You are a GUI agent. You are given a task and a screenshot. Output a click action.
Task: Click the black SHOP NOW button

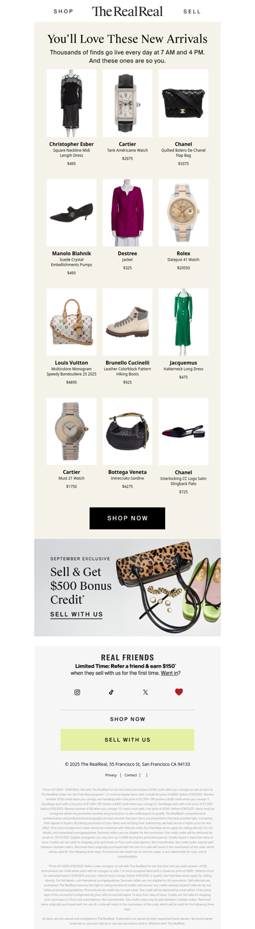(x=127, y=518)
